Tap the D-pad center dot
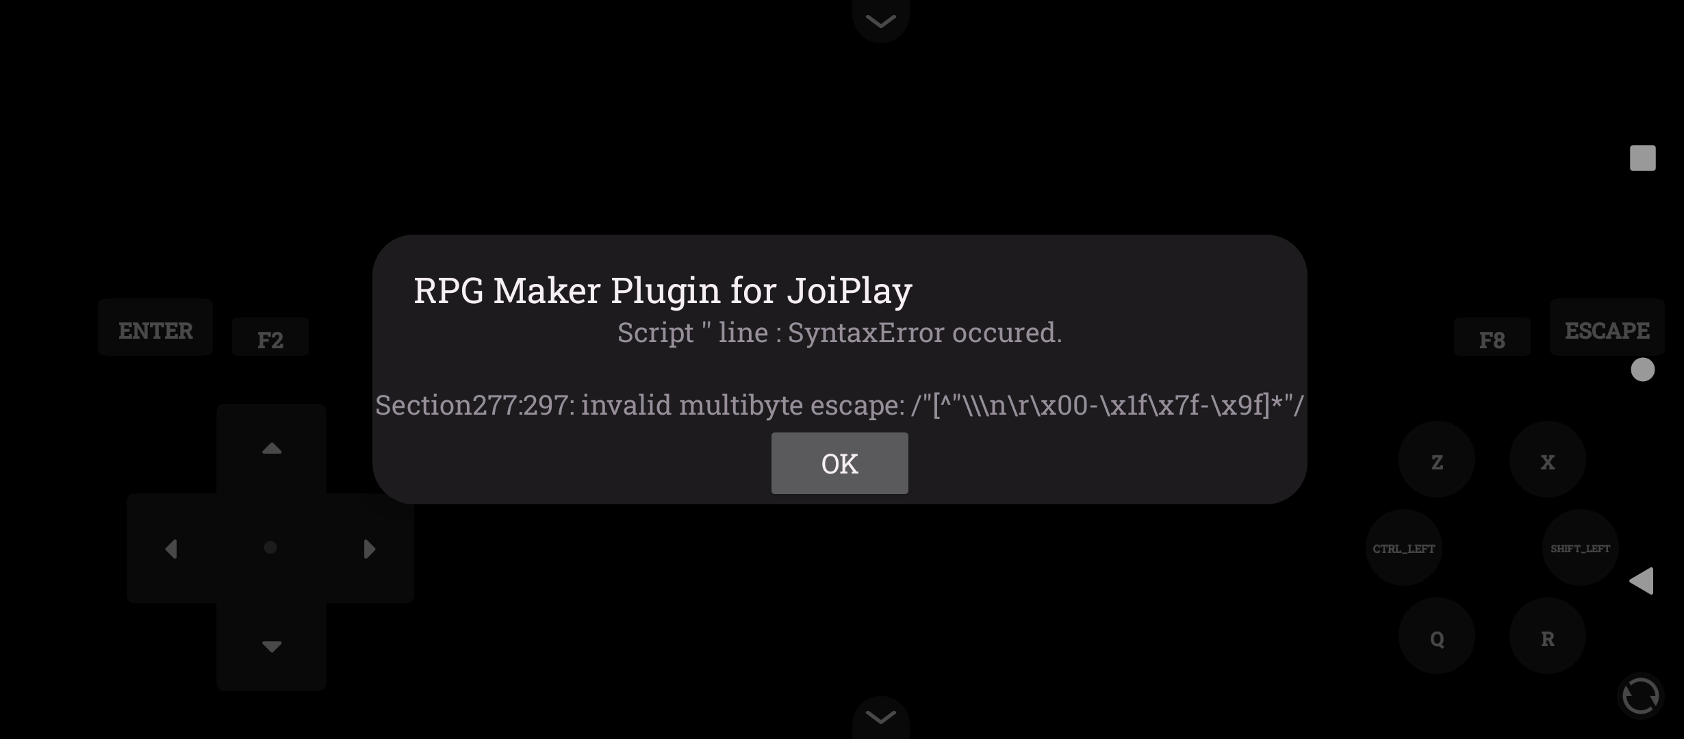This screenshot has width=1684, height=739. pyautogui.click(x=270, y=547)
